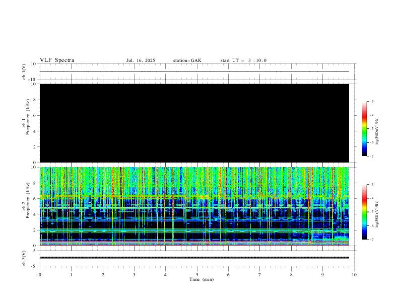Click time axis tick label "9"

(322, 275)
